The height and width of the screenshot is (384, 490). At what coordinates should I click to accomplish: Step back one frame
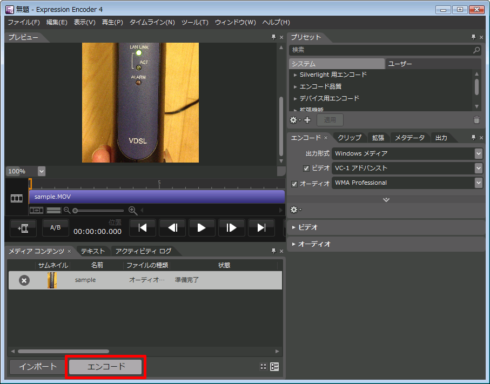click(172, 228)
